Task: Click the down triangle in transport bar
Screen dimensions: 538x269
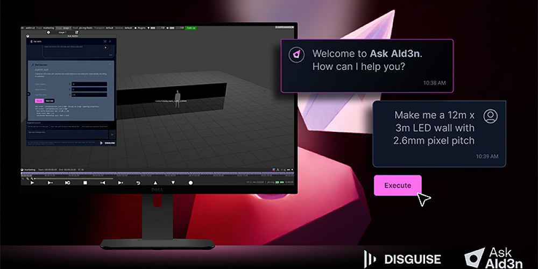Action: 173,183
